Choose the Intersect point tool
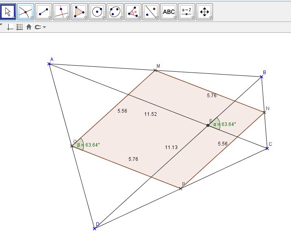 26,12
